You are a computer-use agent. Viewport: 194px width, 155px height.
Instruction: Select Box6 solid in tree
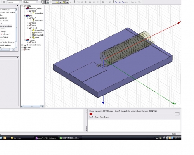coord(34,11)
